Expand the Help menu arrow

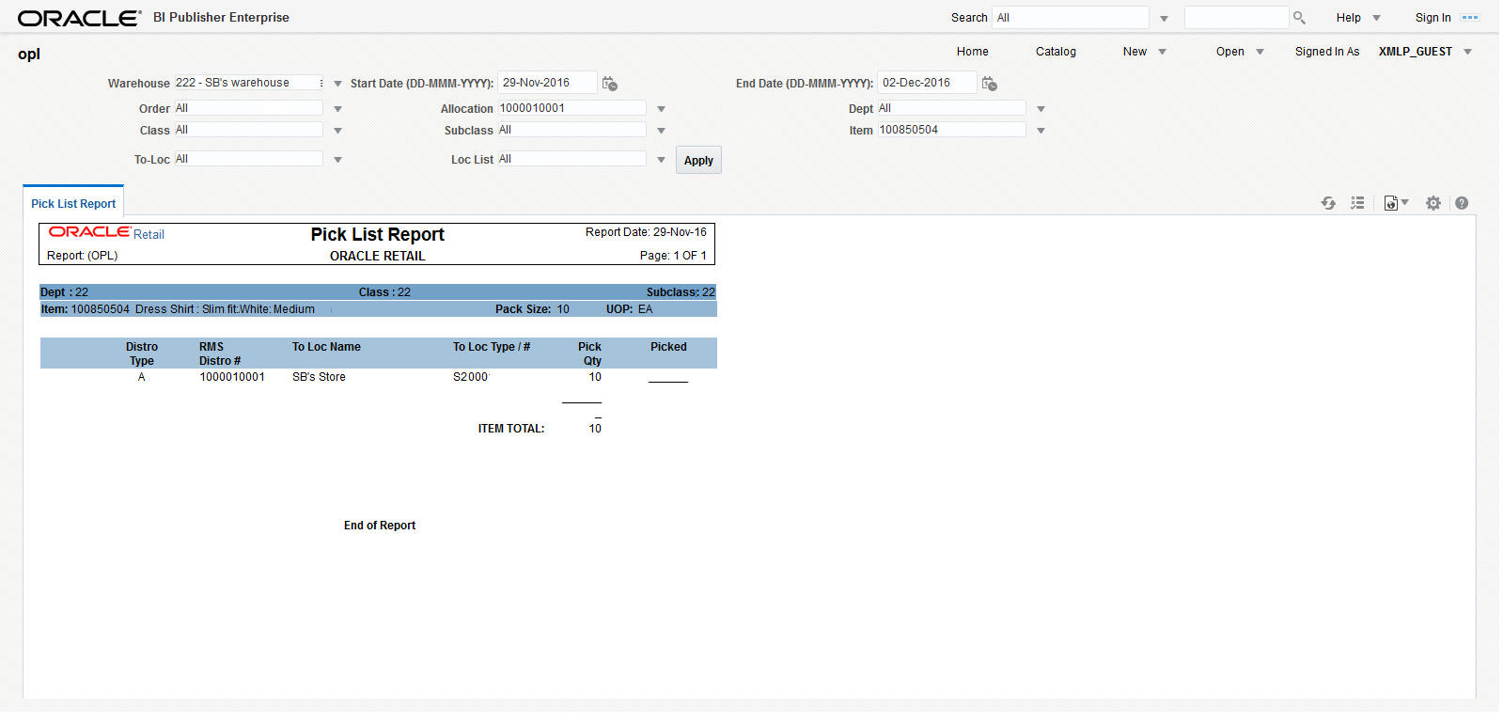click(1376, 18)
